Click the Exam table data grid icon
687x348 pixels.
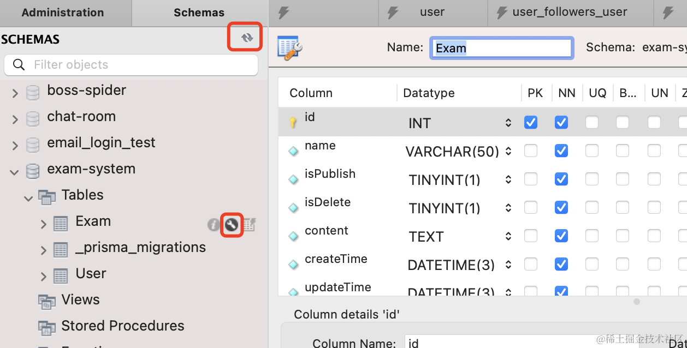coord(249,224)
